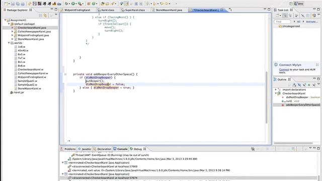Click the Activate link in Task List
The width and height of the screenshot is (322, 181).
[x=312, y=22]
